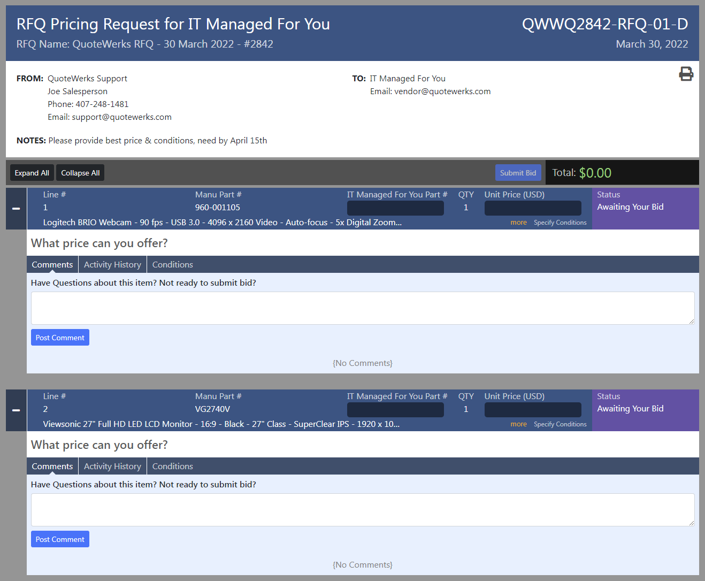Click Unit Price field for line 1
The width and height of the screenshot is (705, 581).
click(533, 208)
